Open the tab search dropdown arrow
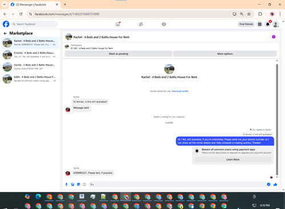Viewport: 285px width, 209px height. coord(5,5)
